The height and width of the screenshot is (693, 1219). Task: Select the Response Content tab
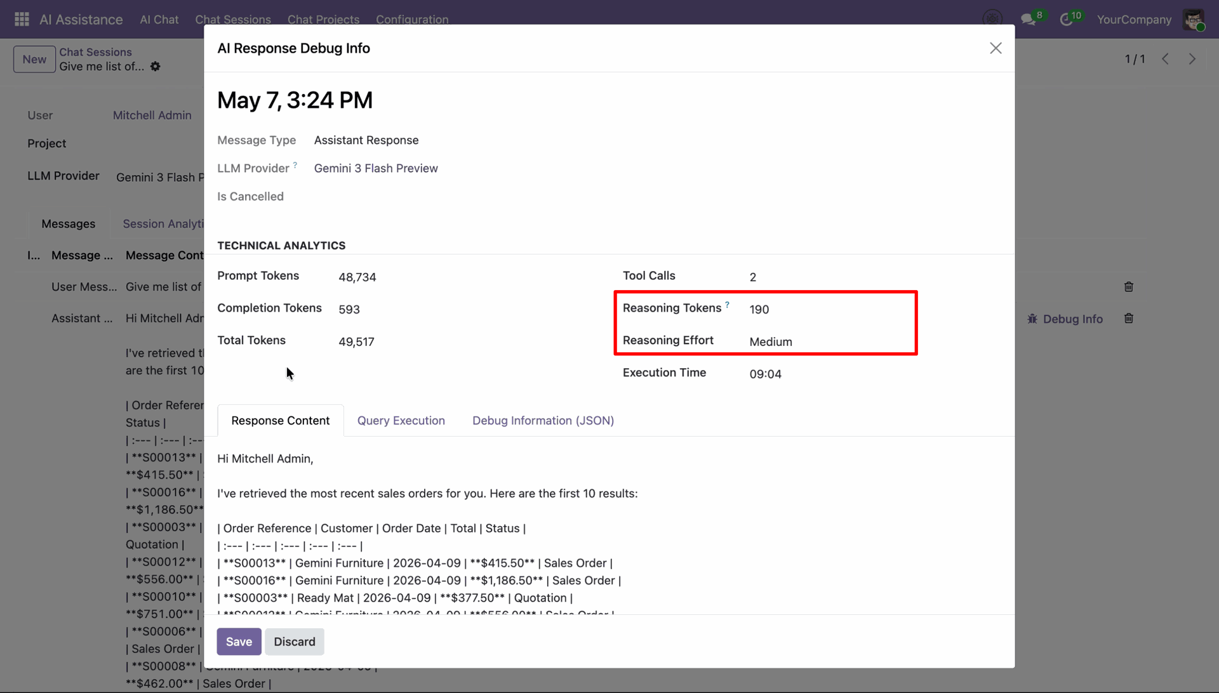coord(281,421)
